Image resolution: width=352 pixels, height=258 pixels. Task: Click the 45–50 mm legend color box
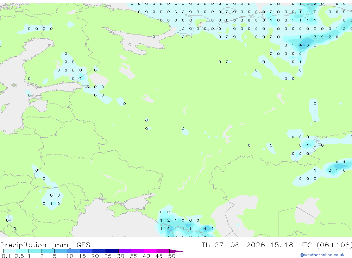pyautogui.click(x=163, y=251)
